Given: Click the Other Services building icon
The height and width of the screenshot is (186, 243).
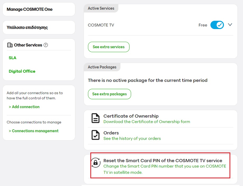Looking at the screenshot, I should [x=10, y=45].
